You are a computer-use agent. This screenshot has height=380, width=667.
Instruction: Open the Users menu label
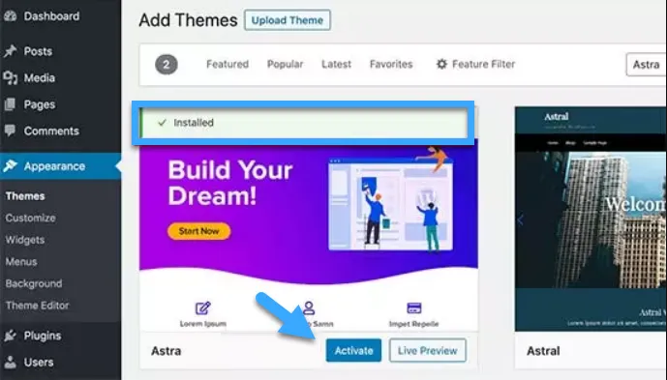point(39,363)
